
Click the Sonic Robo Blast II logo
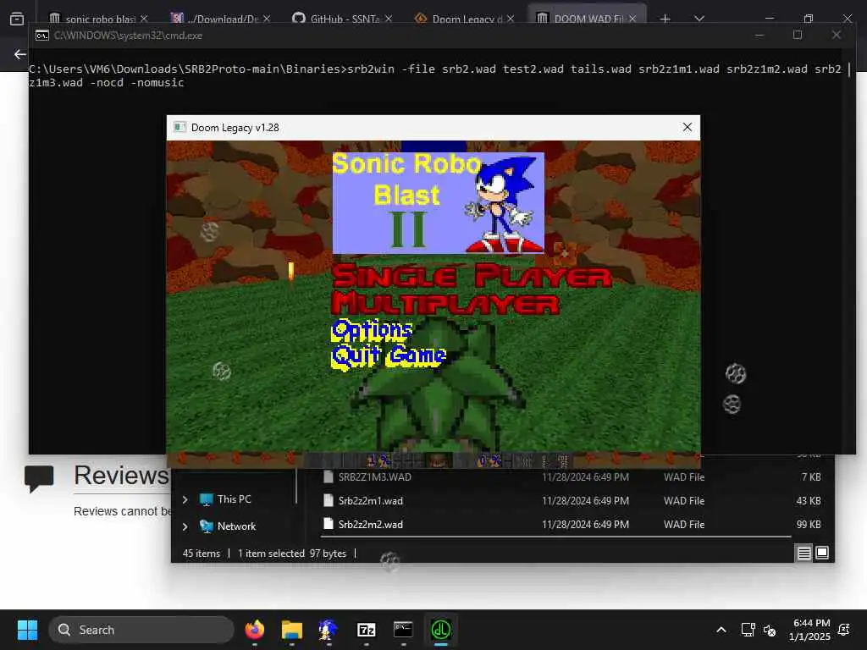438,203
